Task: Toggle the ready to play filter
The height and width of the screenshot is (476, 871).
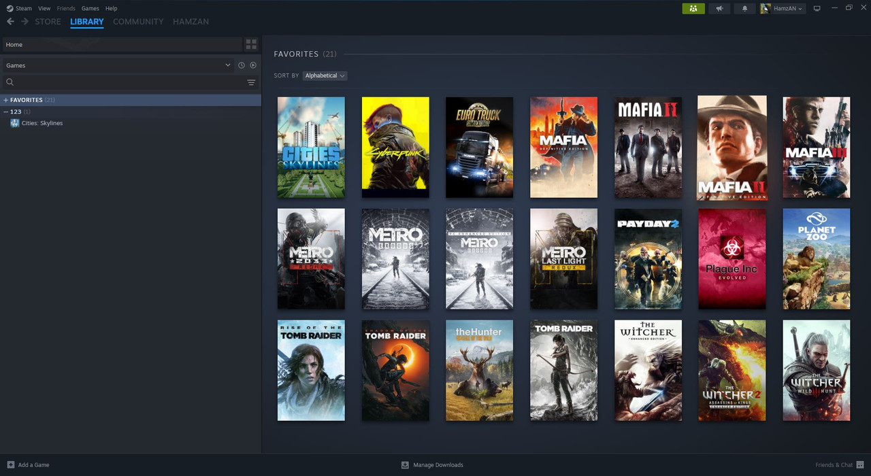Action: click(x=253, y=65)
